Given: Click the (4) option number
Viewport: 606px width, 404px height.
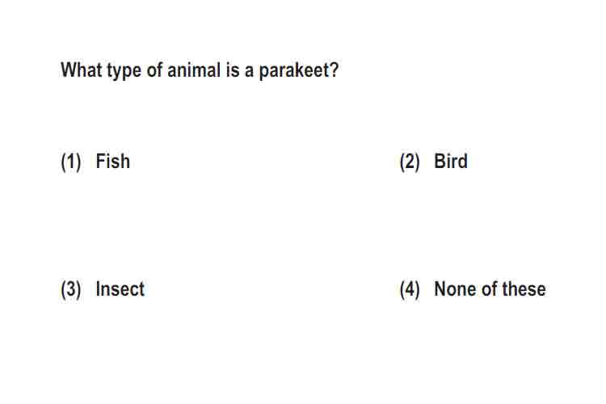Looking at the screenshot, I should coord(410,289).
